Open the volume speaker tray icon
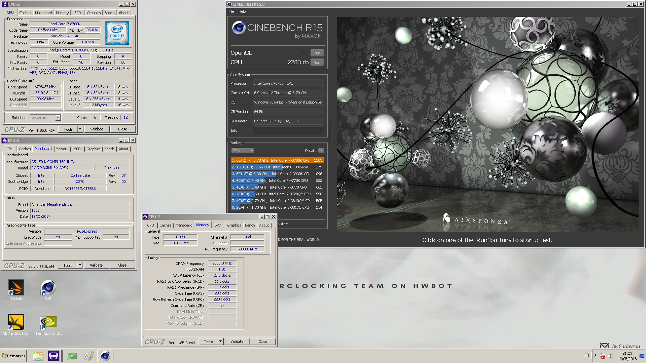Screen dimensions: 646x363 (610, 356)
